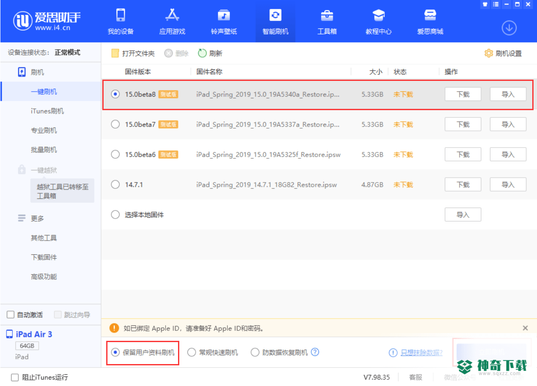The image size is (537, 386).
Task: Click the locked 一键越狱 item
Action: coord(37,170)
